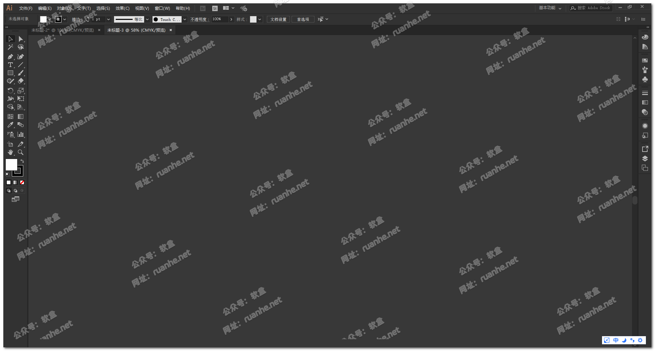Click the 文档设置 button
Image resolution: width=655 pixels, height=351 pixels.
[278, 20]
